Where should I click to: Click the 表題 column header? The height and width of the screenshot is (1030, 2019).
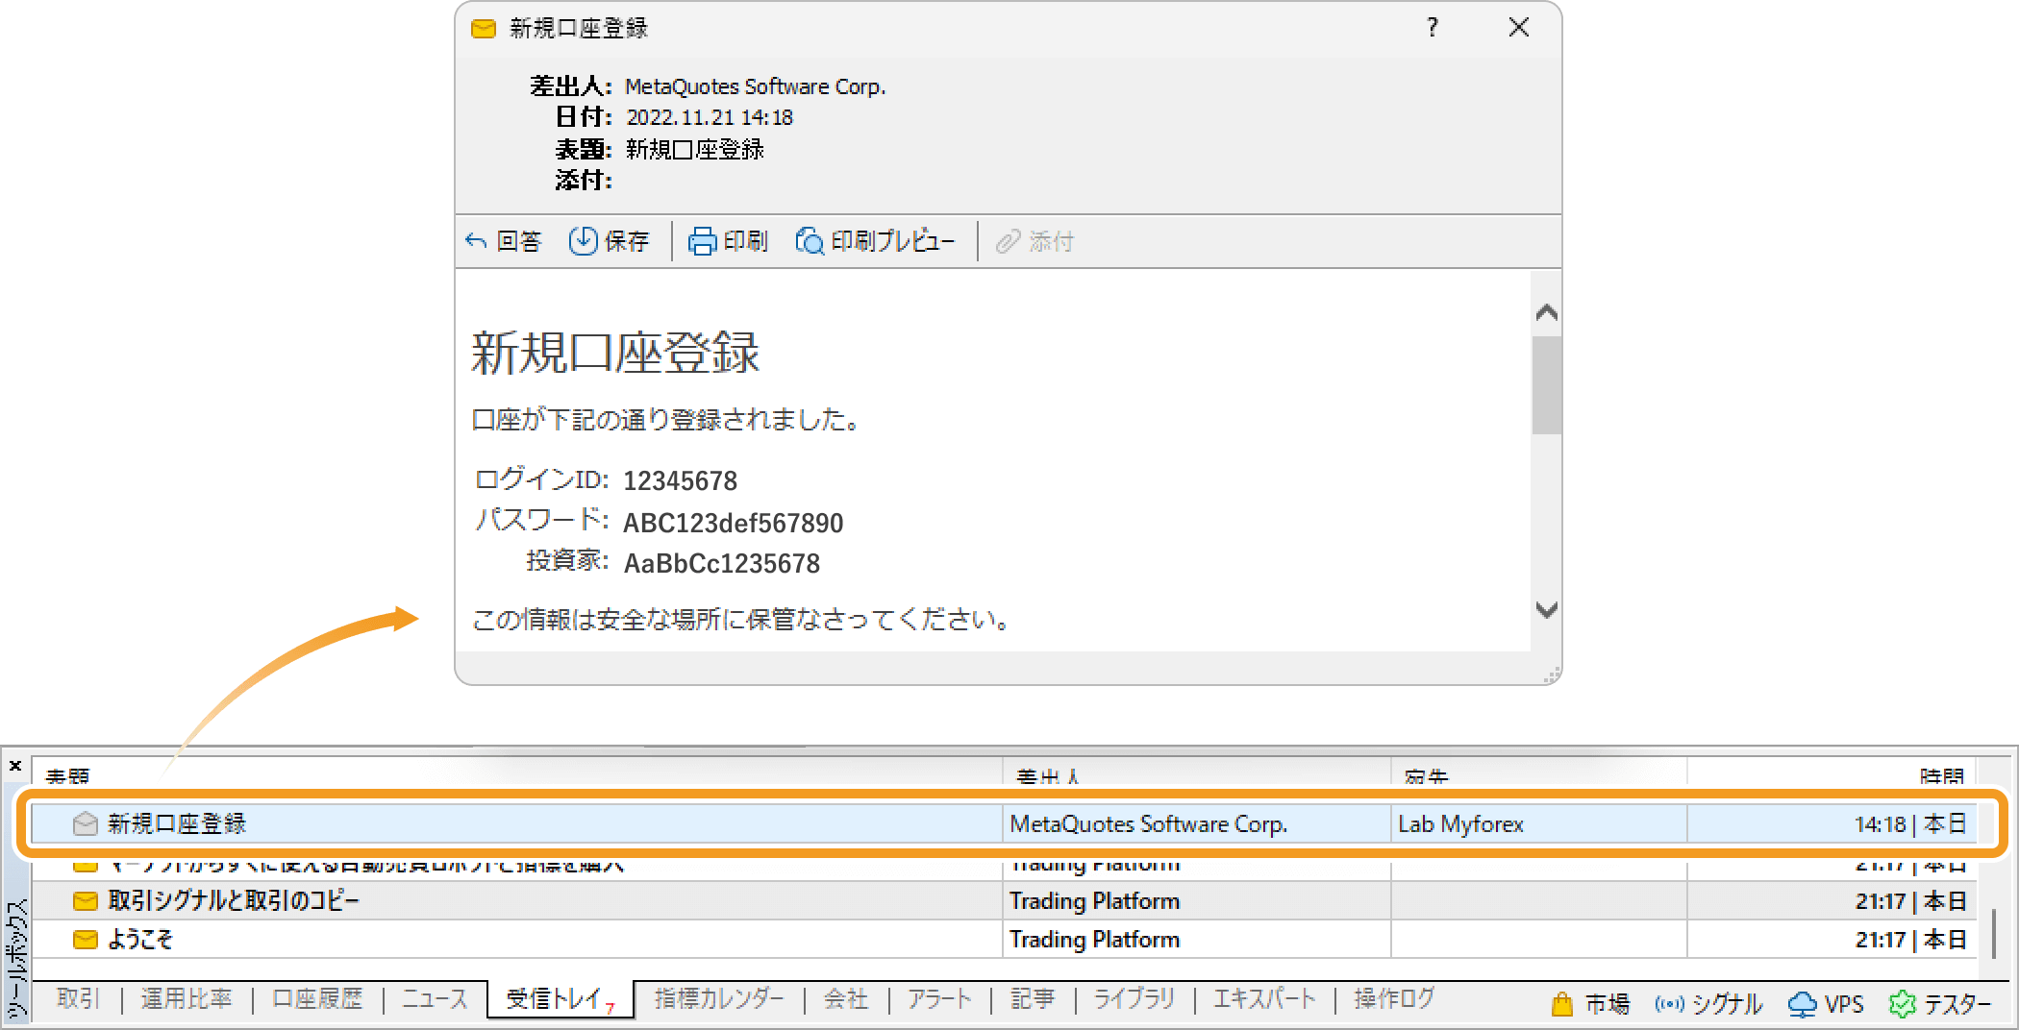pyautogui.click(x=67, y=776)
